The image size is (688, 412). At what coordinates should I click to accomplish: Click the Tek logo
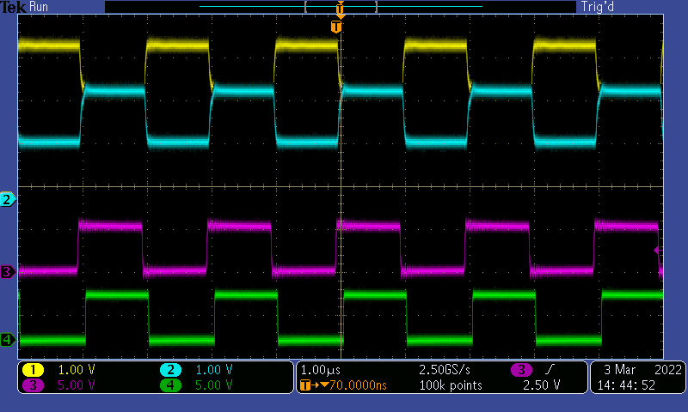pos(14,7)
